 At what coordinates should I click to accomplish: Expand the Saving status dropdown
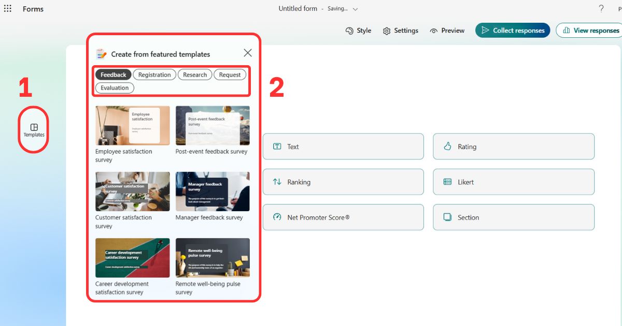click(x=356, y=9)
